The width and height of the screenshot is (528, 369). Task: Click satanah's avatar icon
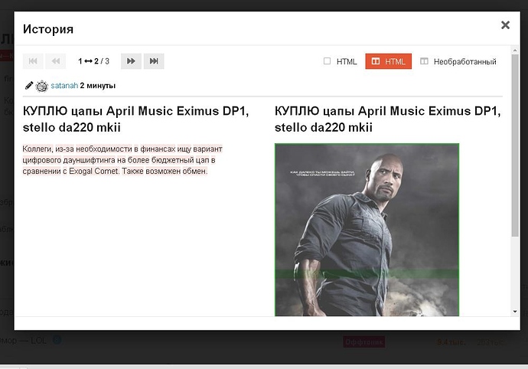pos(42,86)
